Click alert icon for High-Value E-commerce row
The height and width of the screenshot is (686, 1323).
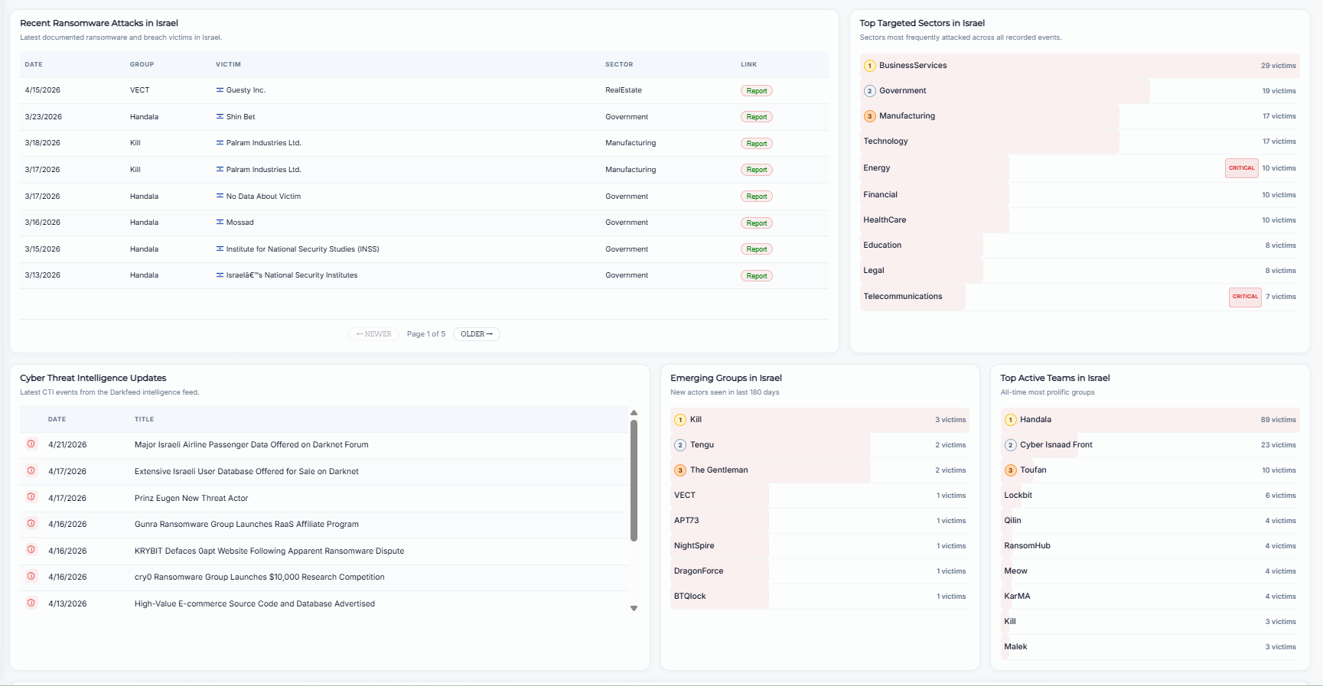31,603
